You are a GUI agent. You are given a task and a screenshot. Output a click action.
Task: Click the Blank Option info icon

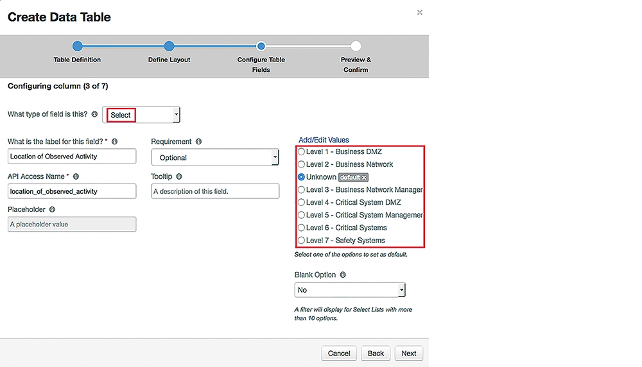[x=343, y=275]
